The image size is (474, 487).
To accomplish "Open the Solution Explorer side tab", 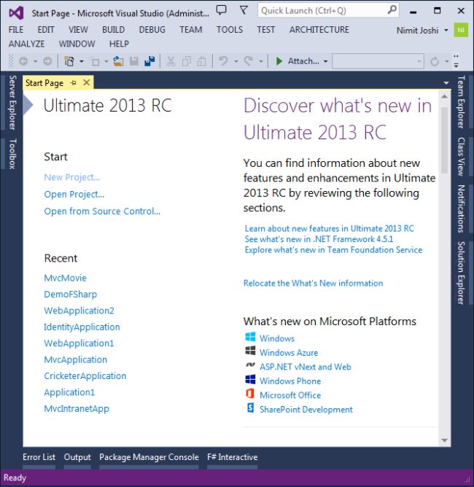I will click(x=462, y=273).
